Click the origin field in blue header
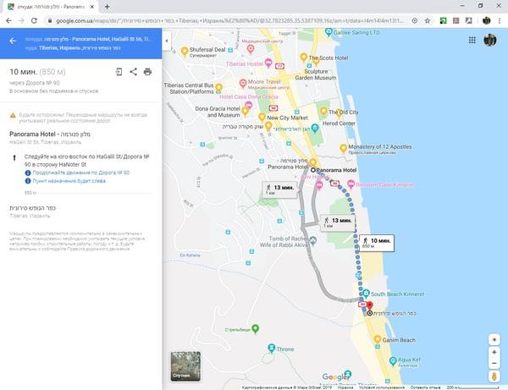 [88, 39]
